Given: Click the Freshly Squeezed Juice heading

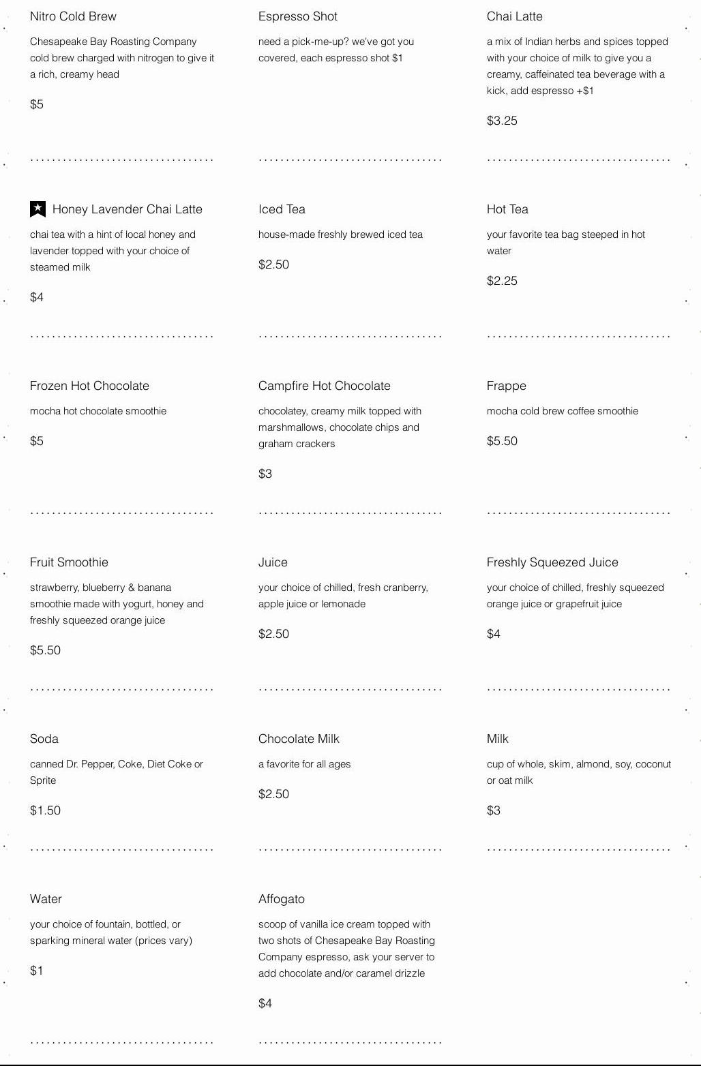Looking at the screenshot, I should pos(552,562).
